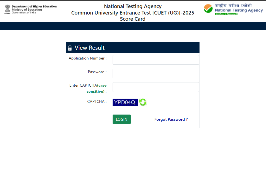Screen dimensions: 266x171
Task: Click the CAPTCHA label beside the code
Action: click(x=97, y=101)
